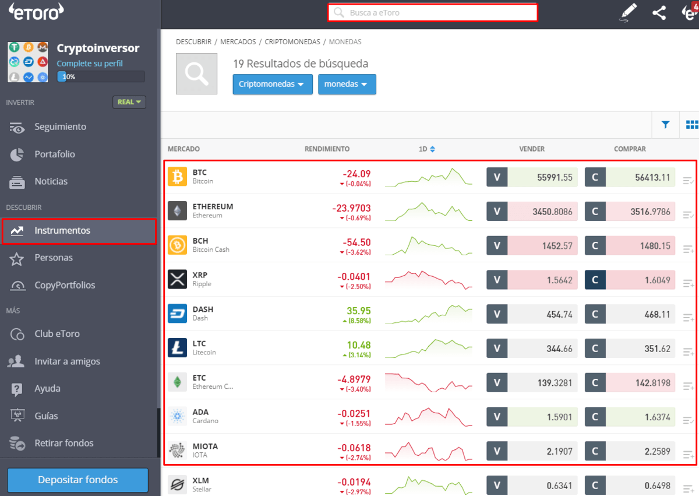Image resolution: width=699 pixels, height=496 pixels.
Task: Click the XRP Ripple coin icon
Action: tap(177, 279)
